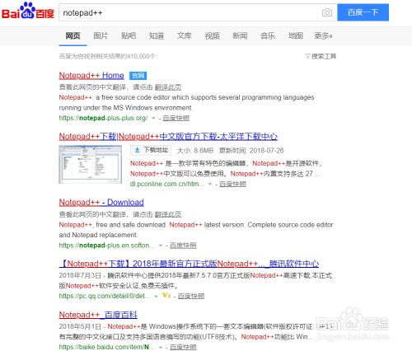Open the Notepad++ Home result
The width and height of the screenshot is (412, 351).
pyautogui.click(x=91, y=75)
